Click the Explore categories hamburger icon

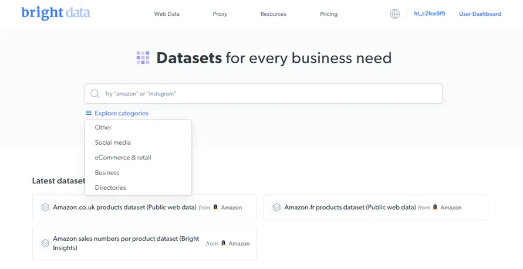click(89, 113)
